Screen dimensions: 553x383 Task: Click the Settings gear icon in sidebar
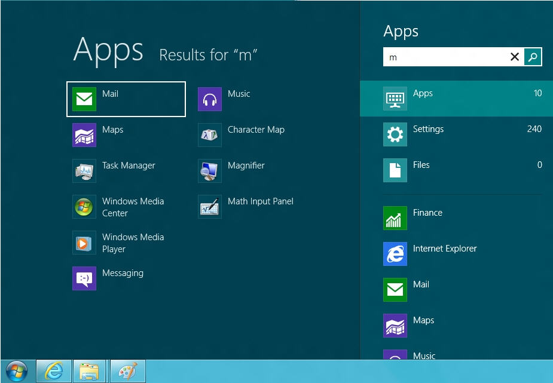click(395, 134)
